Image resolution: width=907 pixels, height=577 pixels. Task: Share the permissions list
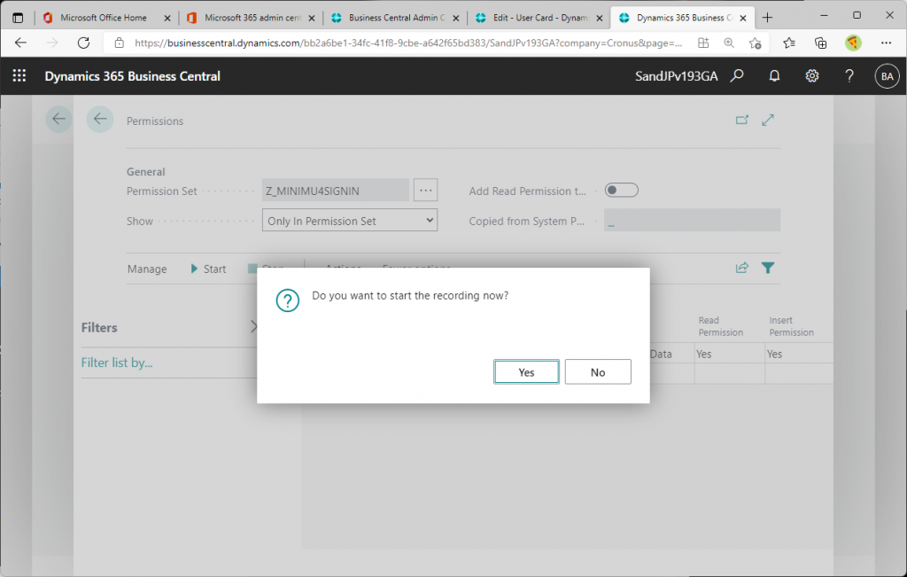(741, 268)
